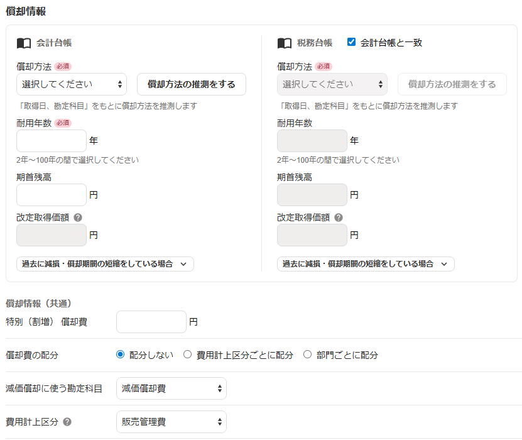Click 会計台帳 償却方法の推測をする button

pos(192,84)
